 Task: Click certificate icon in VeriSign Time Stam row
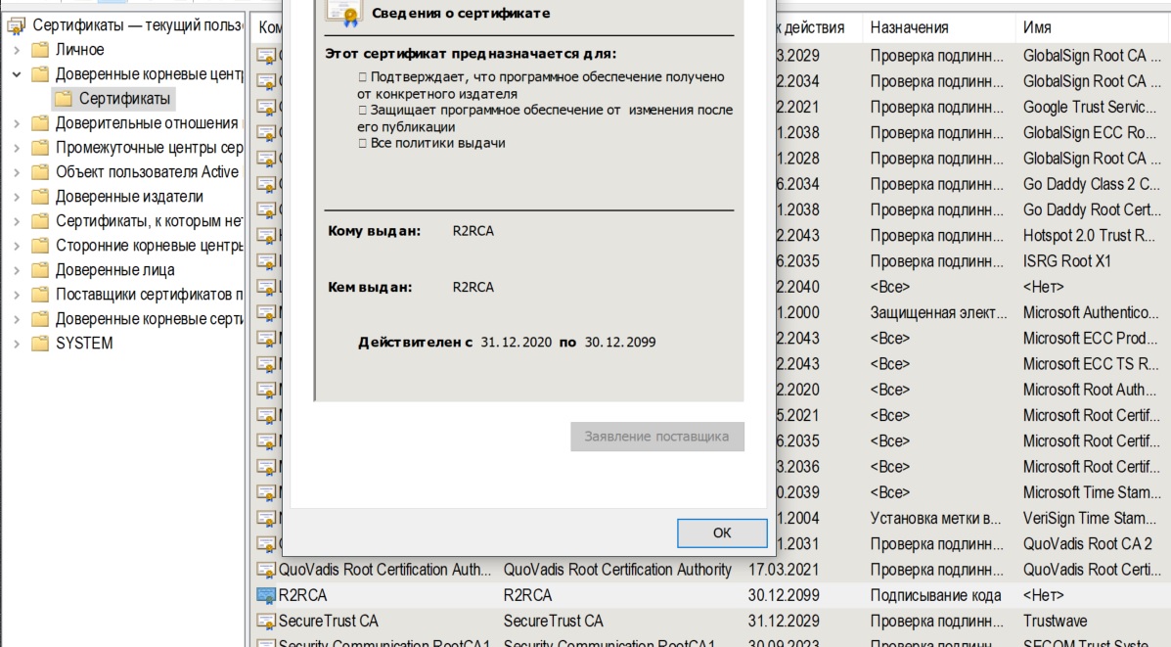(x=266, y=519)
